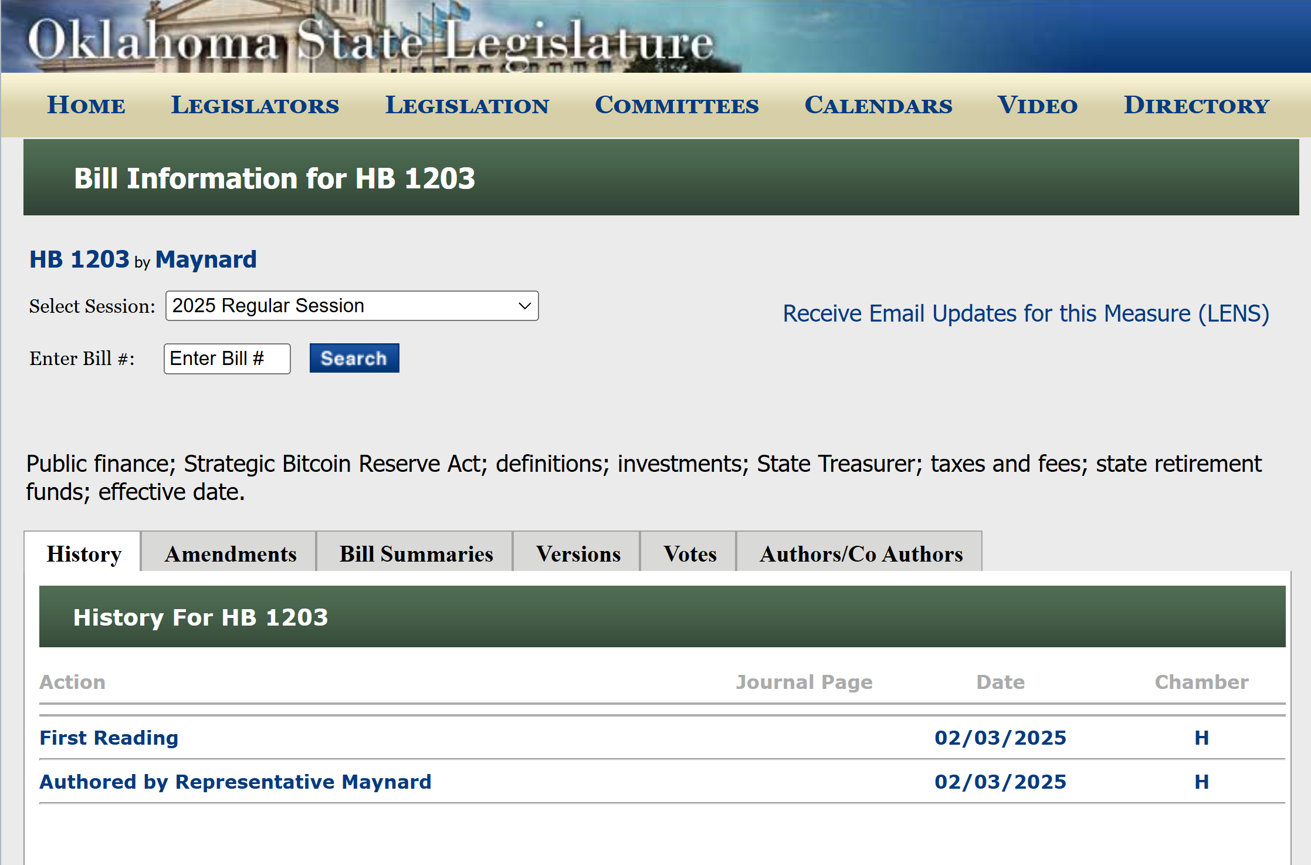Click the Date column header
1311x865 pixels.
coord(1000,682)
